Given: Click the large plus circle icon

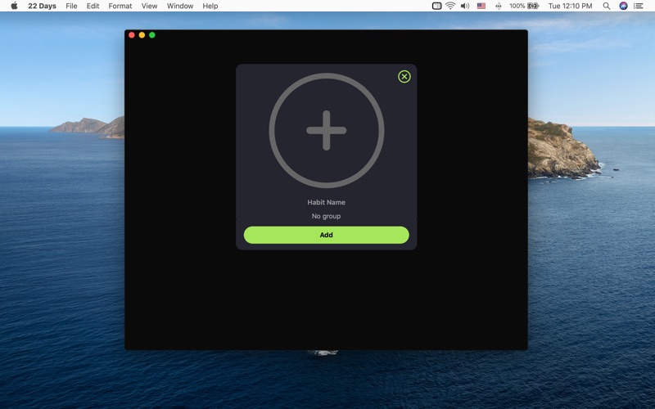Looking at the screenshot, I should tap(326, 131).
